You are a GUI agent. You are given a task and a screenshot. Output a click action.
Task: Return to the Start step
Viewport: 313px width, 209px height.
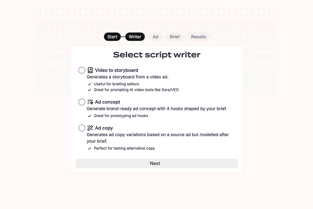(112, 37)
